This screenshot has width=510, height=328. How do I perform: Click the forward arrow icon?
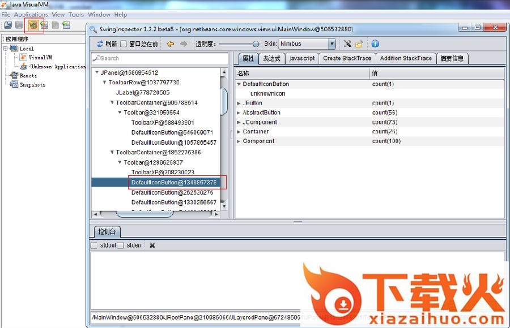tap(184, 44)
